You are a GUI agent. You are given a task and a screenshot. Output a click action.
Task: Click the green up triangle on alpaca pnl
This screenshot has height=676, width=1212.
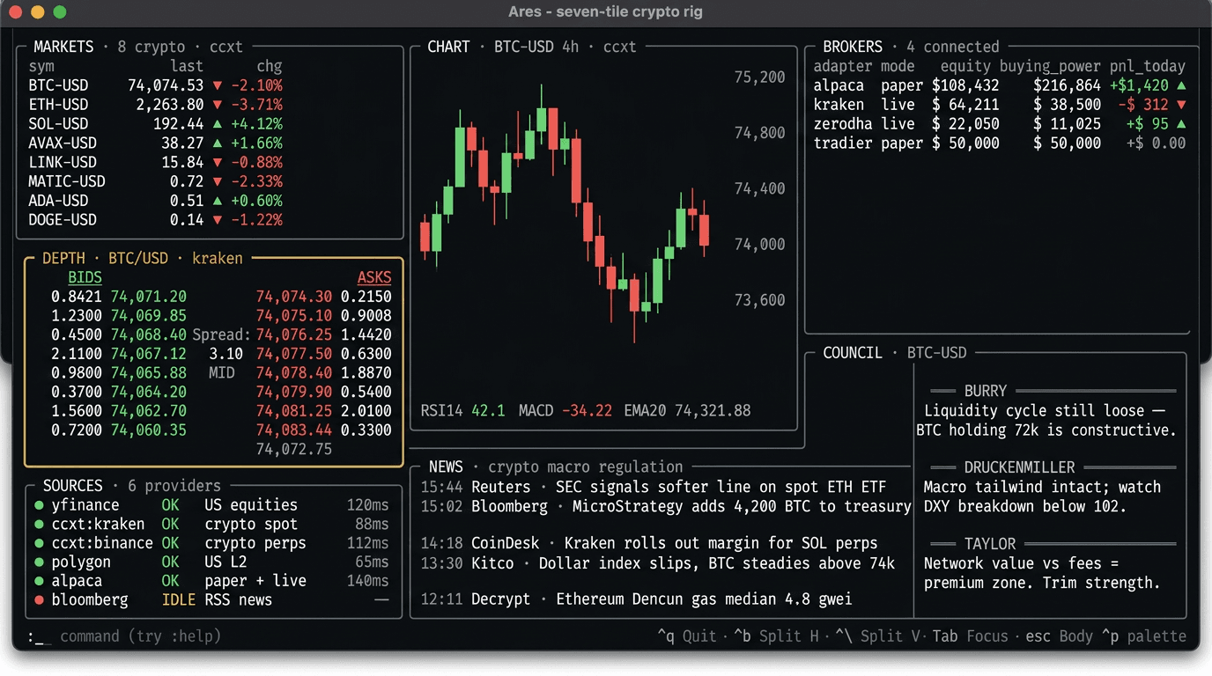click(1181, 86)
